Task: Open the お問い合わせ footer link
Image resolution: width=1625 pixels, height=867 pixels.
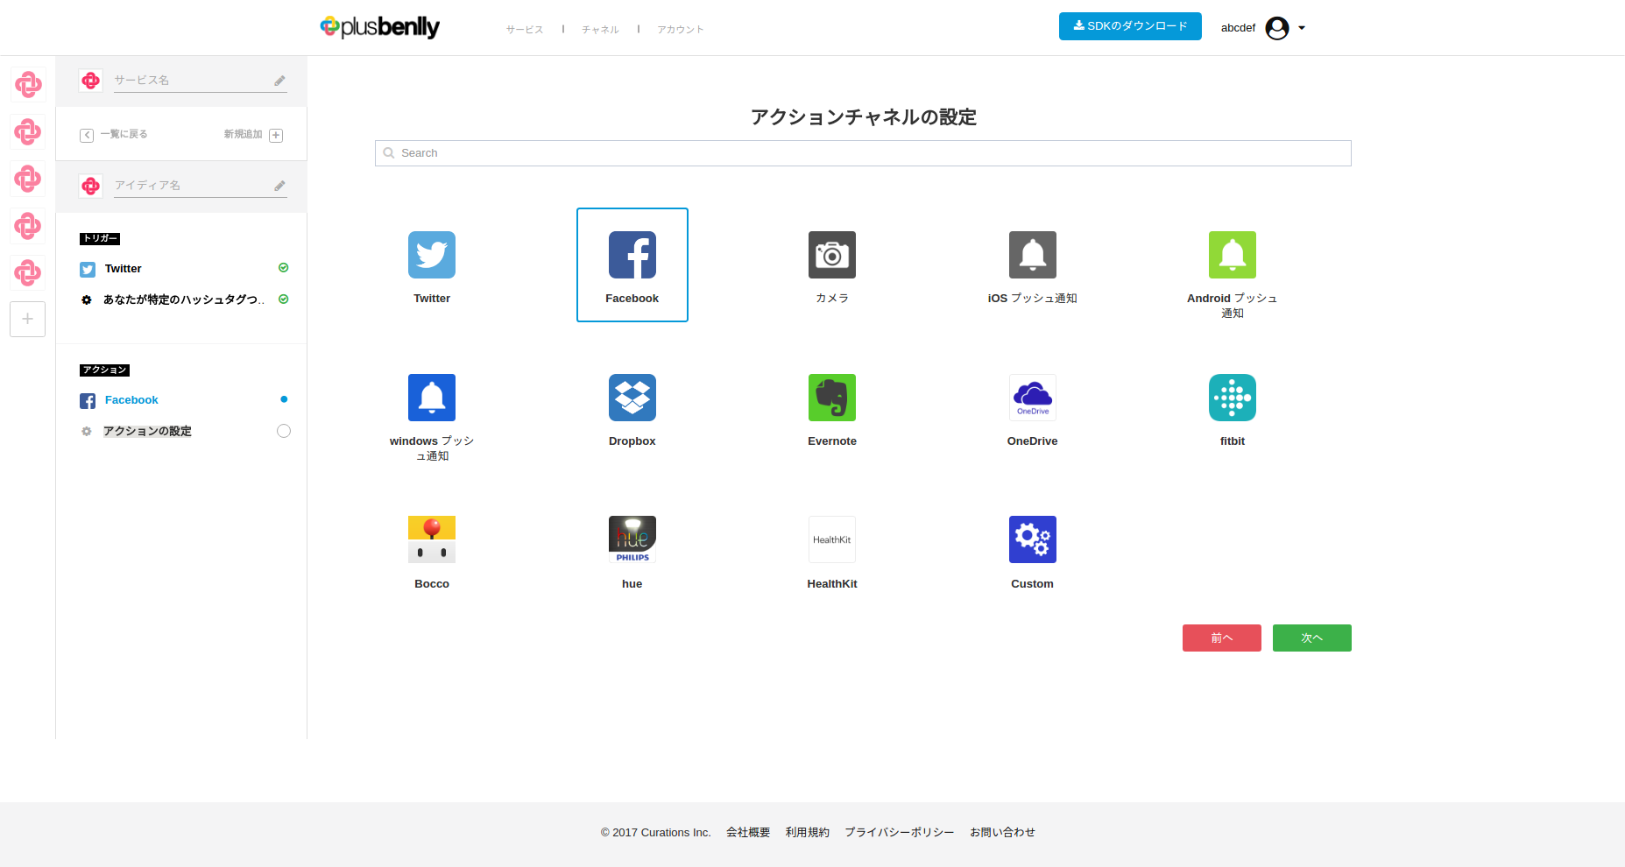Action: point(1003,833)
